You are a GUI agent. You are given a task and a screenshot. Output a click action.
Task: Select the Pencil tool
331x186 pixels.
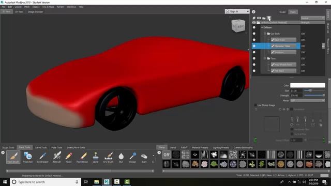tap(69, 157)
